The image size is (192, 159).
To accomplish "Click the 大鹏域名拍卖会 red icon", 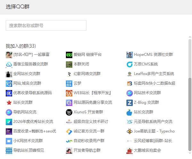I will (x=130, y=151).
